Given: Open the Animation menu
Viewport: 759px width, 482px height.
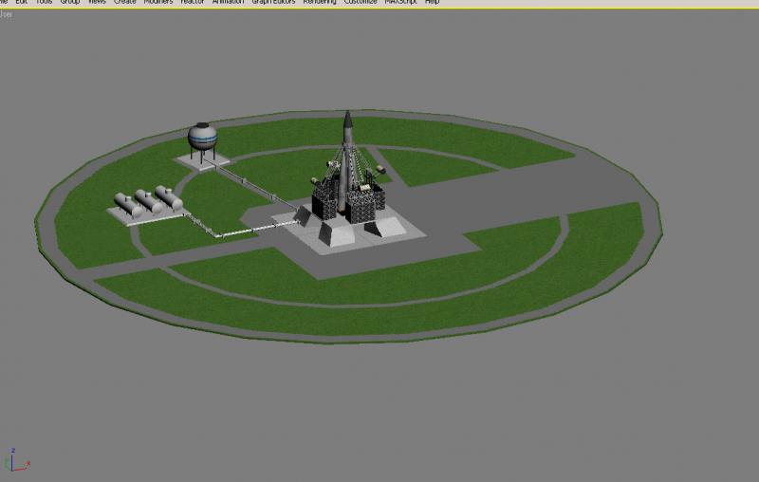Looking at the screenshot, I should 228,2.
